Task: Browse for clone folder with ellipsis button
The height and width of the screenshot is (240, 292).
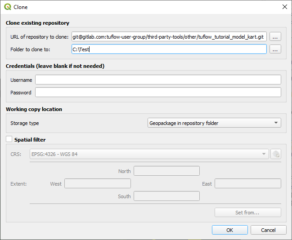Action: tap(275, 49)
